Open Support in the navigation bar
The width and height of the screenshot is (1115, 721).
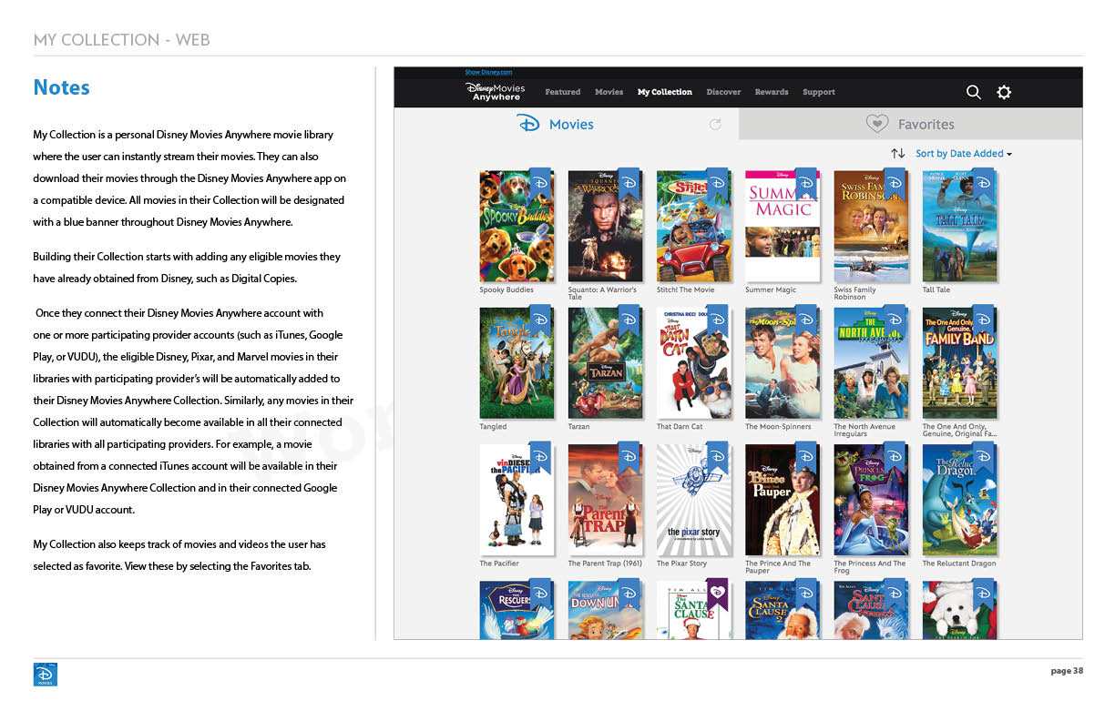(x=819, y=92)
